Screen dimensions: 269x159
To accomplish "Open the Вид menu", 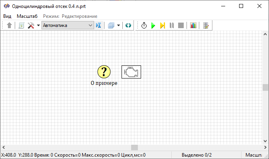I will pos(8,16).
